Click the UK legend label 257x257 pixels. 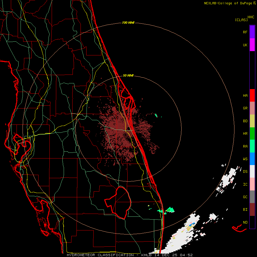tap(245, 45)
